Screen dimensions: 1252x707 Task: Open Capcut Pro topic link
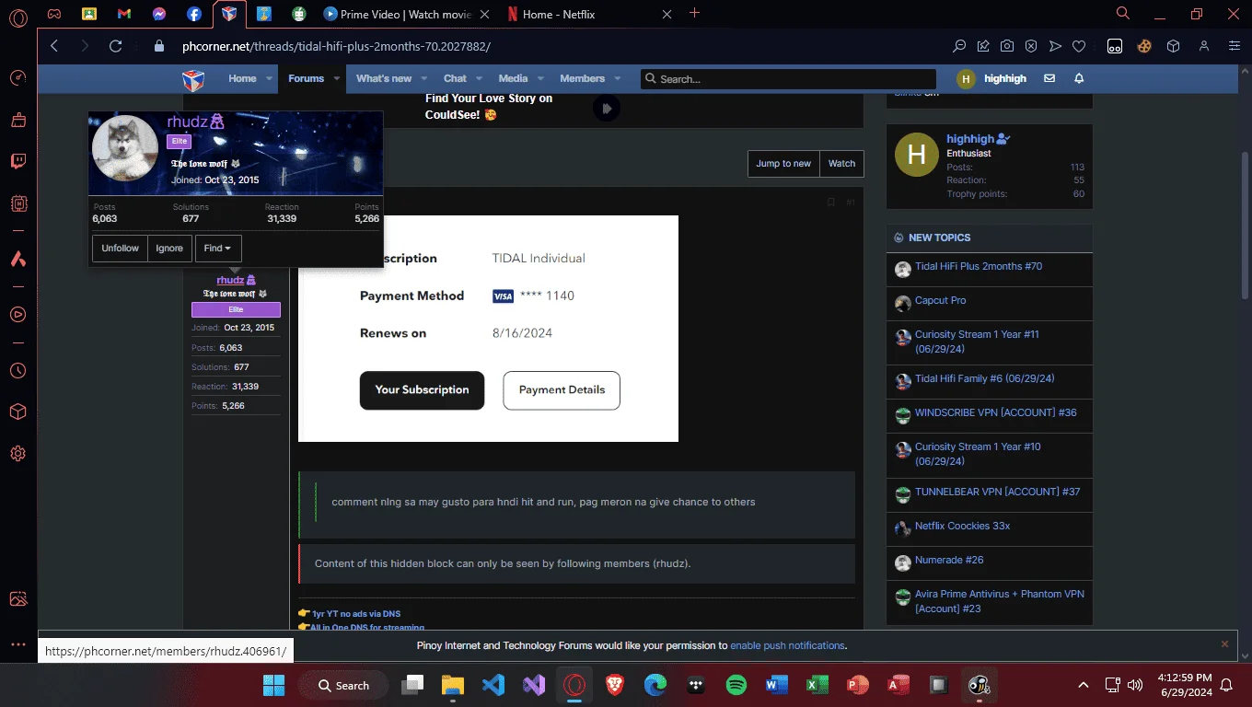pyautogui.click(x=940, y=300)
